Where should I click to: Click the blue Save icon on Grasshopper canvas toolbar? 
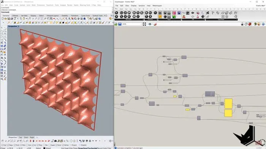pos(120,24)
